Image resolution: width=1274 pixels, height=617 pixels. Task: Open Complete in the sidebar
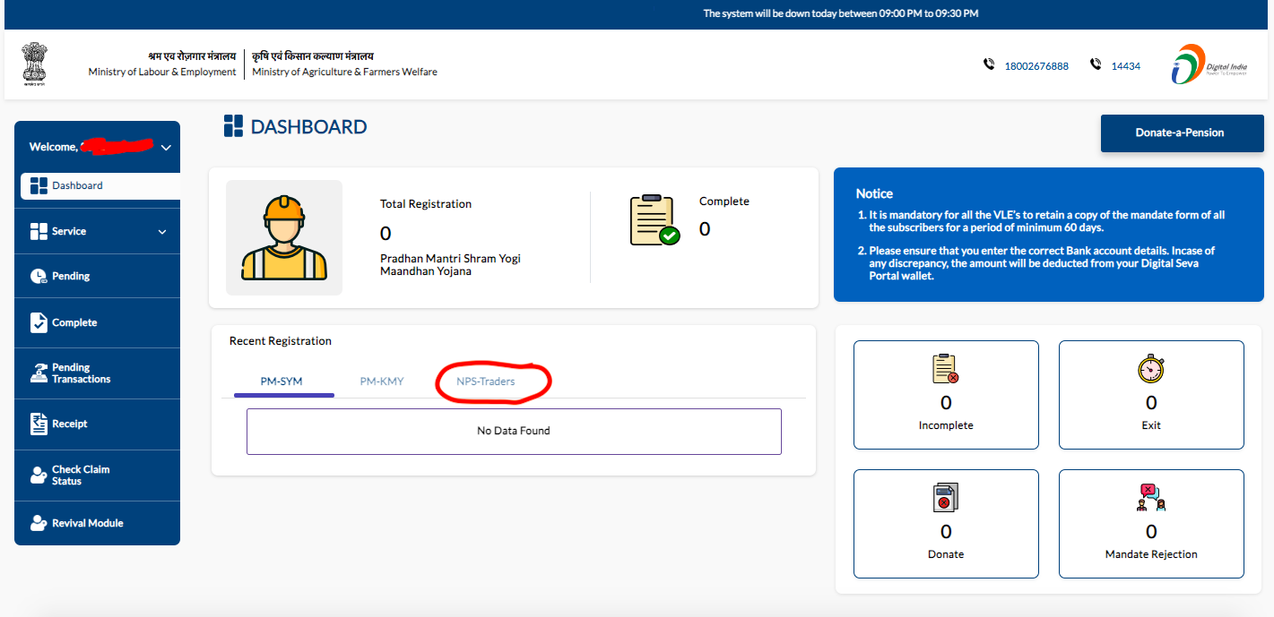(74, 322)
